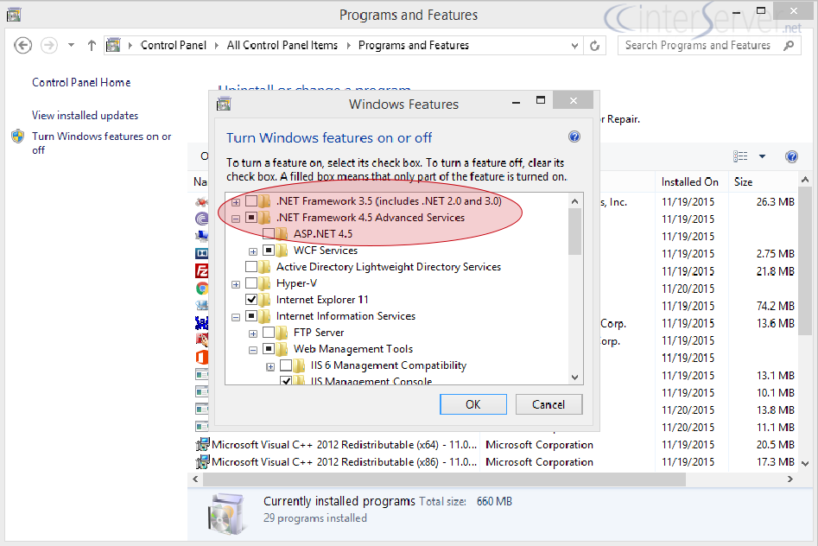Click Cancel in Windows Features dialog
818x546 pixels.
549,404
